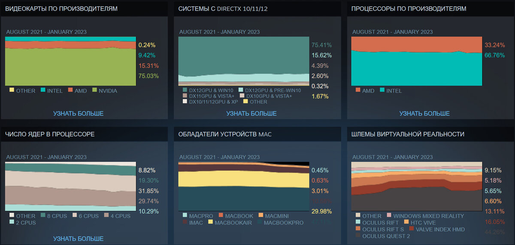Click the 16.05% value in the VR panel
This screenshot has height=245, width=515.
point(495,221)
